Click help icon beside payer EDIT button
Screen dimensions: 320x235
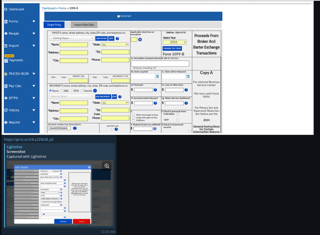[117, 38]
